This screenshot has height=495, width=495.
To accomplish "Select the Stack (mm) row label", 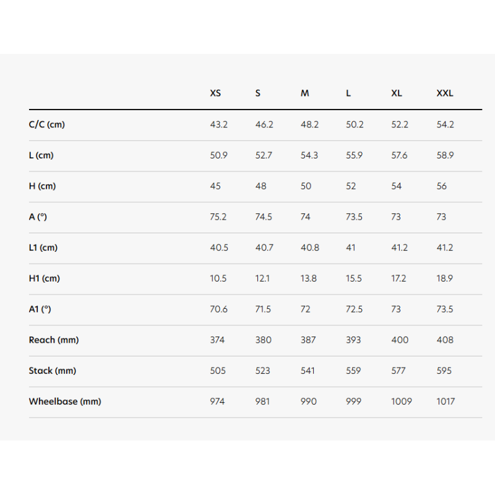I will (x=53, y=371).
